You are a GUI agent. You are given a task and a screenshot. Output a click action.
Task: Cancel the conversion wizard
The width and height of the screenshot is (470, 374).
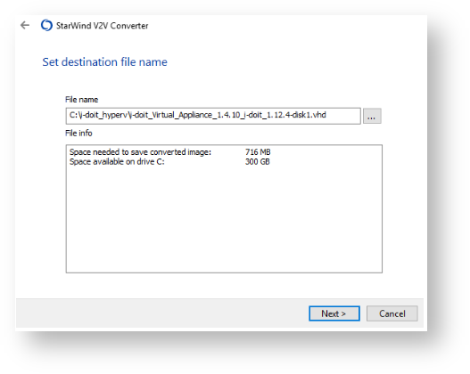(392, 313)
